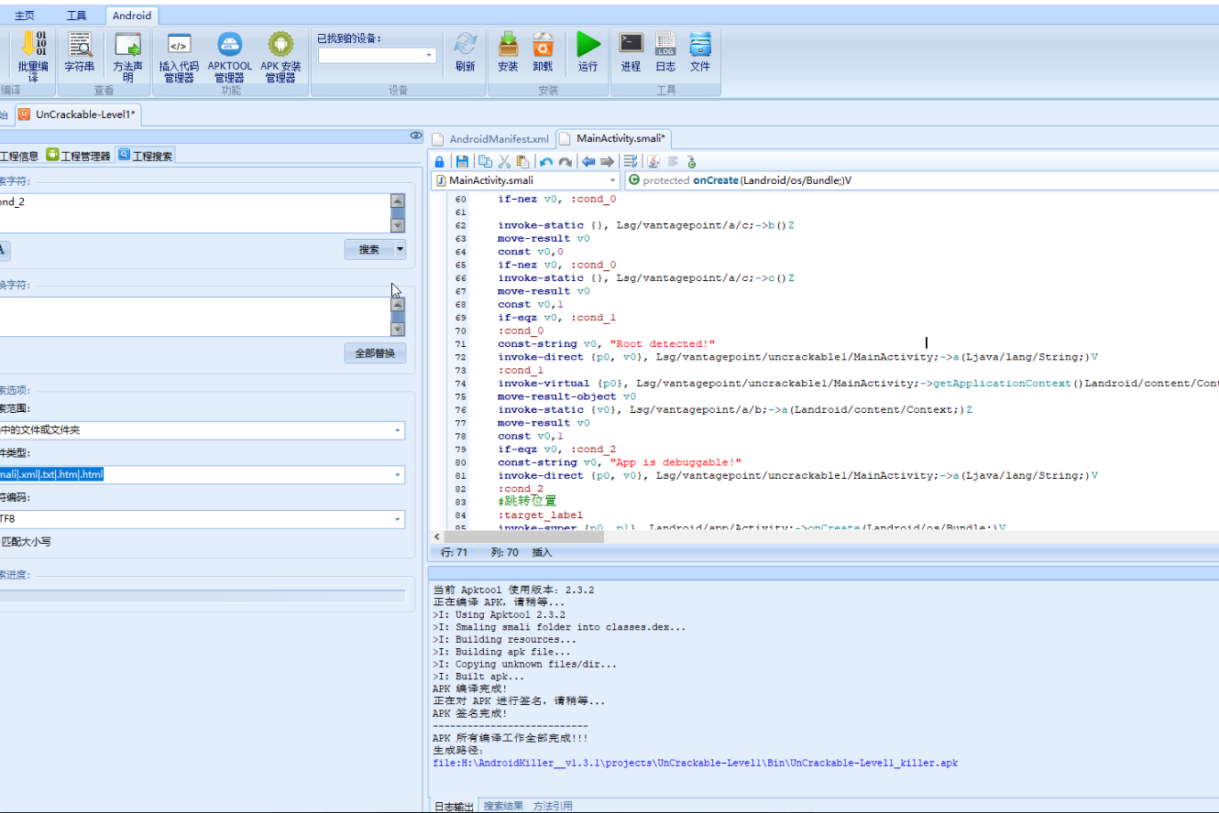Image resolution: width=1219 pixels, height=813 pixels.
Task: Click the 全部替换 (Replace All) button
Action: tap(375, 353)
